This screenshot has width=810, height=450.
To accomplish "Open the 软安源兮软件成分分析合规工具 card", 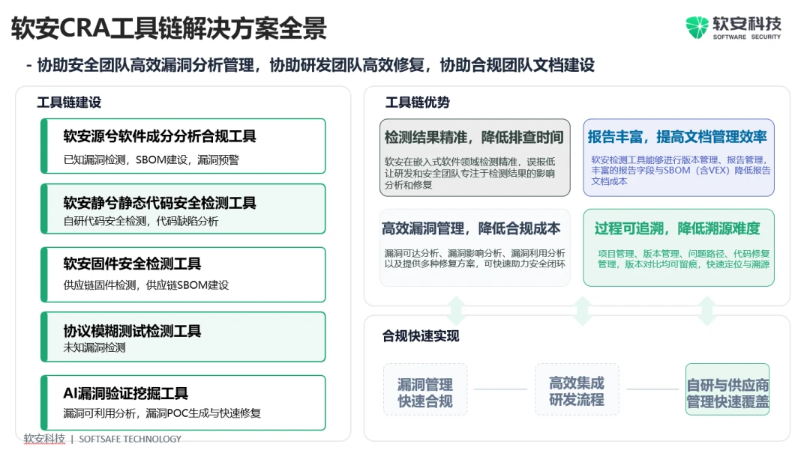I will coord(184,146).
